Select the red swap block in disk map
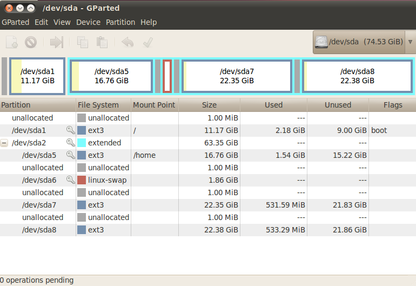Image resolution: width=416 pixels, height=286 pixels. coord(167,76)
